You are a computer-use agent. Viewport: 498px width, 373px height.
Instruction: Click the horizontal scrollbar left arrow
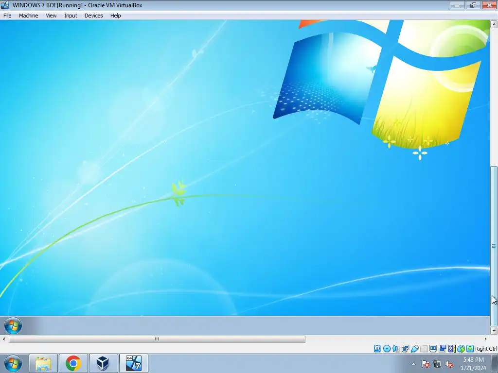coord(3,339)
